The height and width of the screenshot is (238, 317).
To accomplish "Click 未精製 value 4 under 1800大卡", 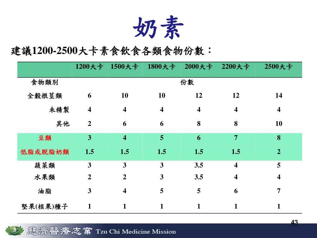I will coord(162,109).
